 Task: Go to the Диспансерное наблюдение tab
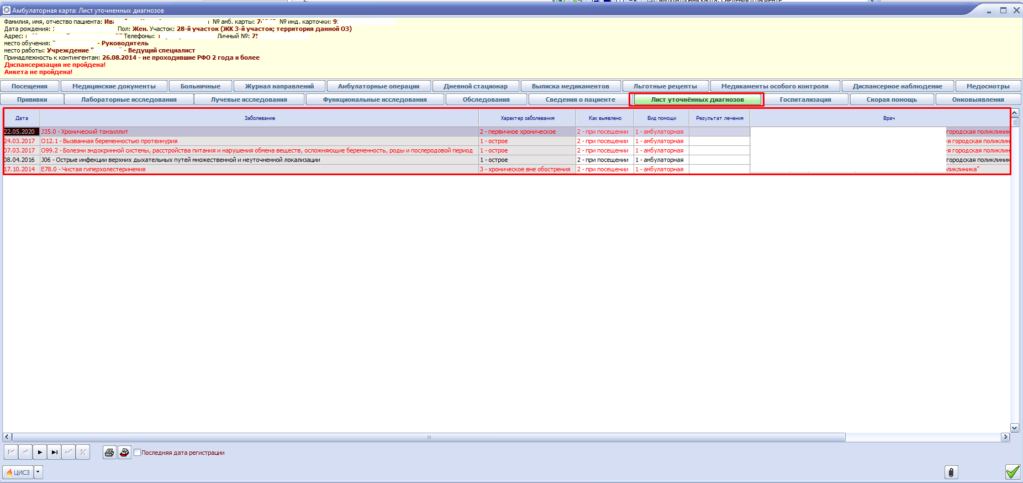pyautogui.click(x=897, y=86)
